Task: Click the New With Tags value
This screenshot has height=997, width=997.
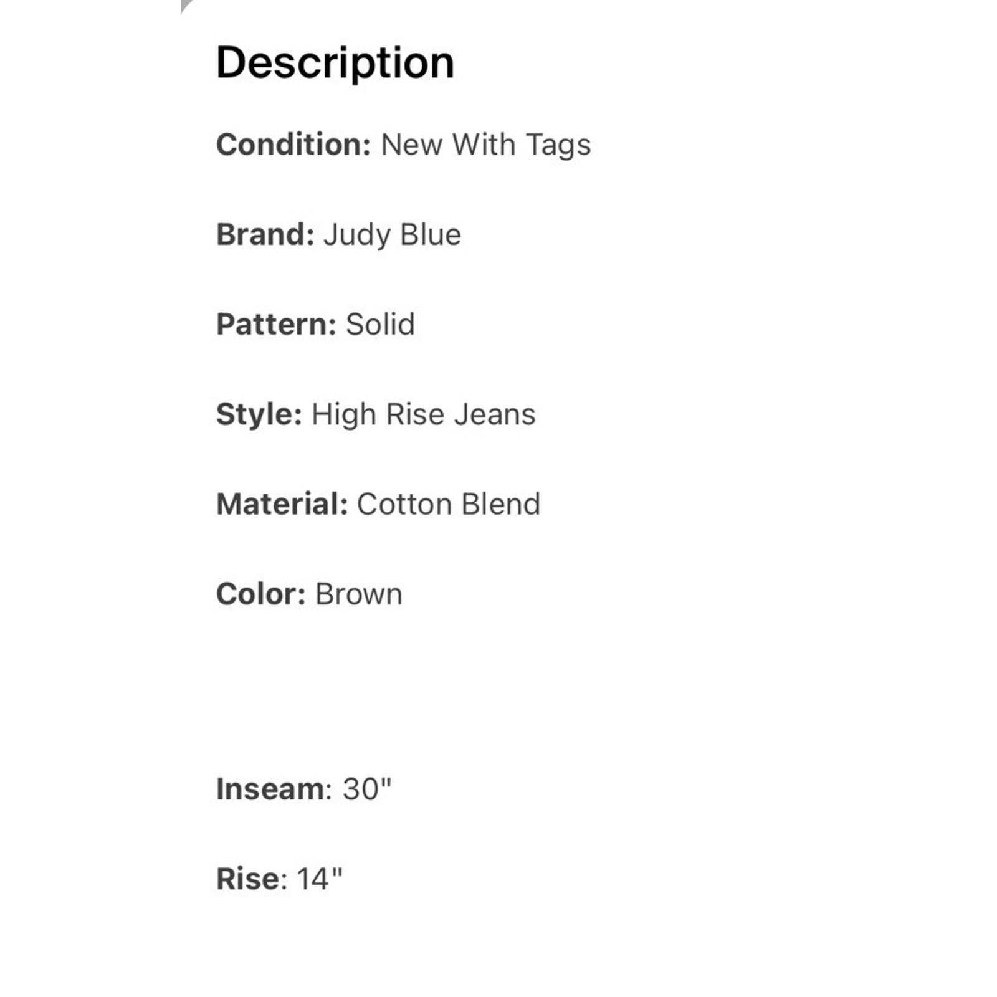Action: [x=485, y=146]
